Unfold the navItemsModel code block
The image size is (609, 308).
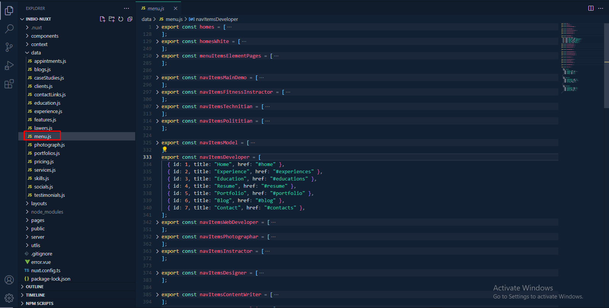point(157,143)
